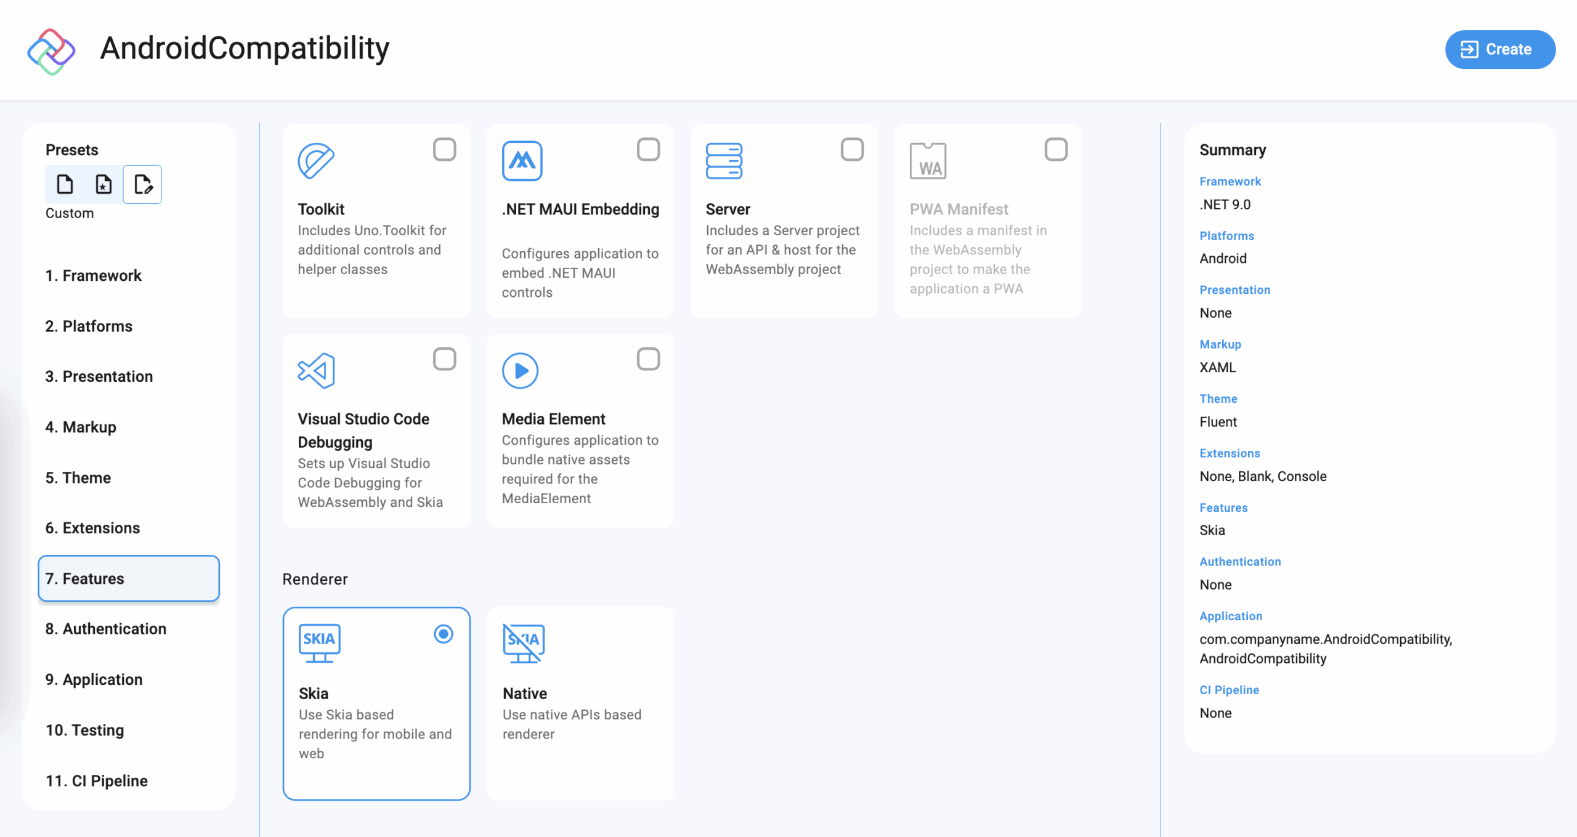Click the Toolkit feature icon
Image resolution: width=1577 pixels, height=837 pixels.
tap(316, 161)
